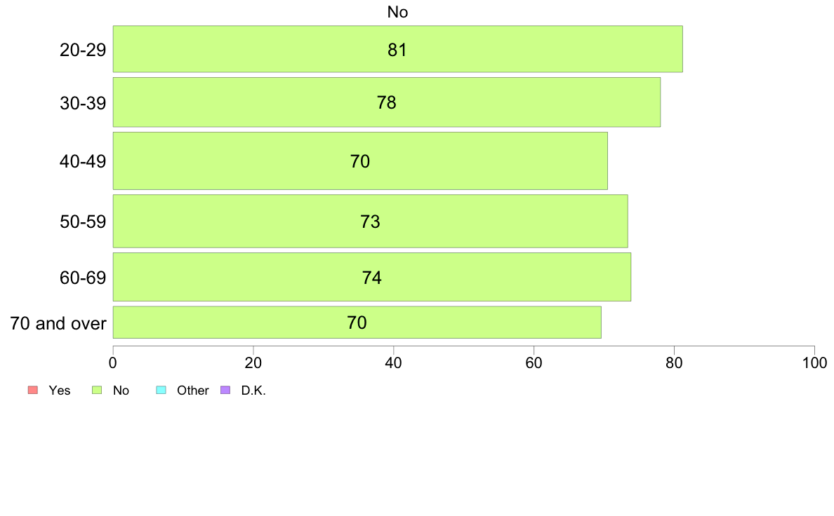Click the 100 tick on the x-axis

814,363
